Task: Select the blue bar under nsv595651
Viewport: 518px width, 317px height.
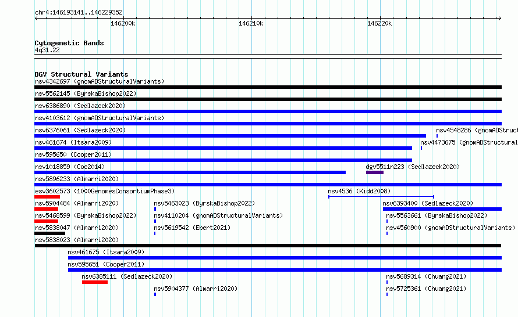Action: pos(285,270)
